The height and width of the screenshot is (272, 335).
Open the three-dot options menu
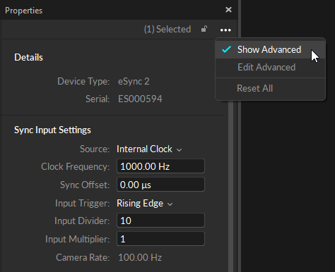coord(225,30)
